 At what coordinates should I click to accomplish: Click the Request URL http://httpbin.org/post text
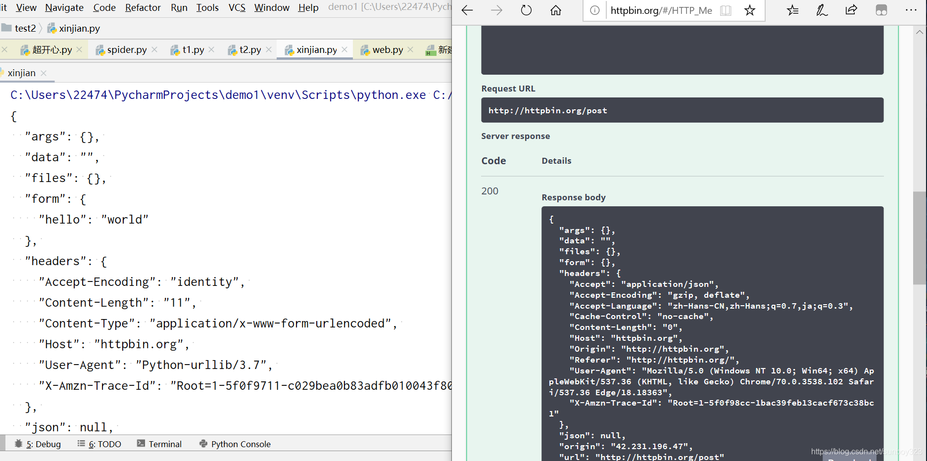click(x=548, y=110)
